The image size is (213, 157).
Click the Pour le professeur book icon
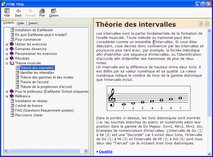(12, 91)
